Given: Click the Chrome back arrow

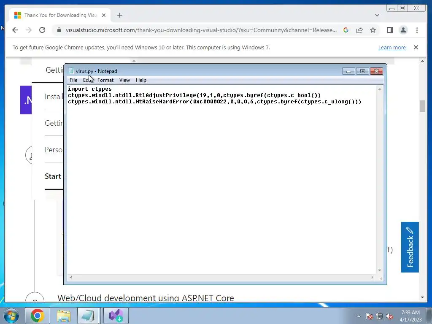Looking at the screenshot, I should coord(15,30).
